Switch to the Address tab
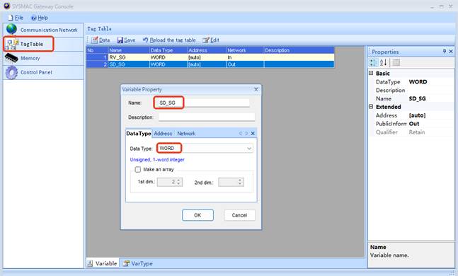 [x=163, y=134]
